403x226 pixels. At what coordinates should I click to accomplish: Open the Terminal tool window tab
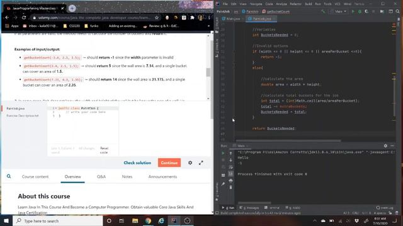pos(272,208)
